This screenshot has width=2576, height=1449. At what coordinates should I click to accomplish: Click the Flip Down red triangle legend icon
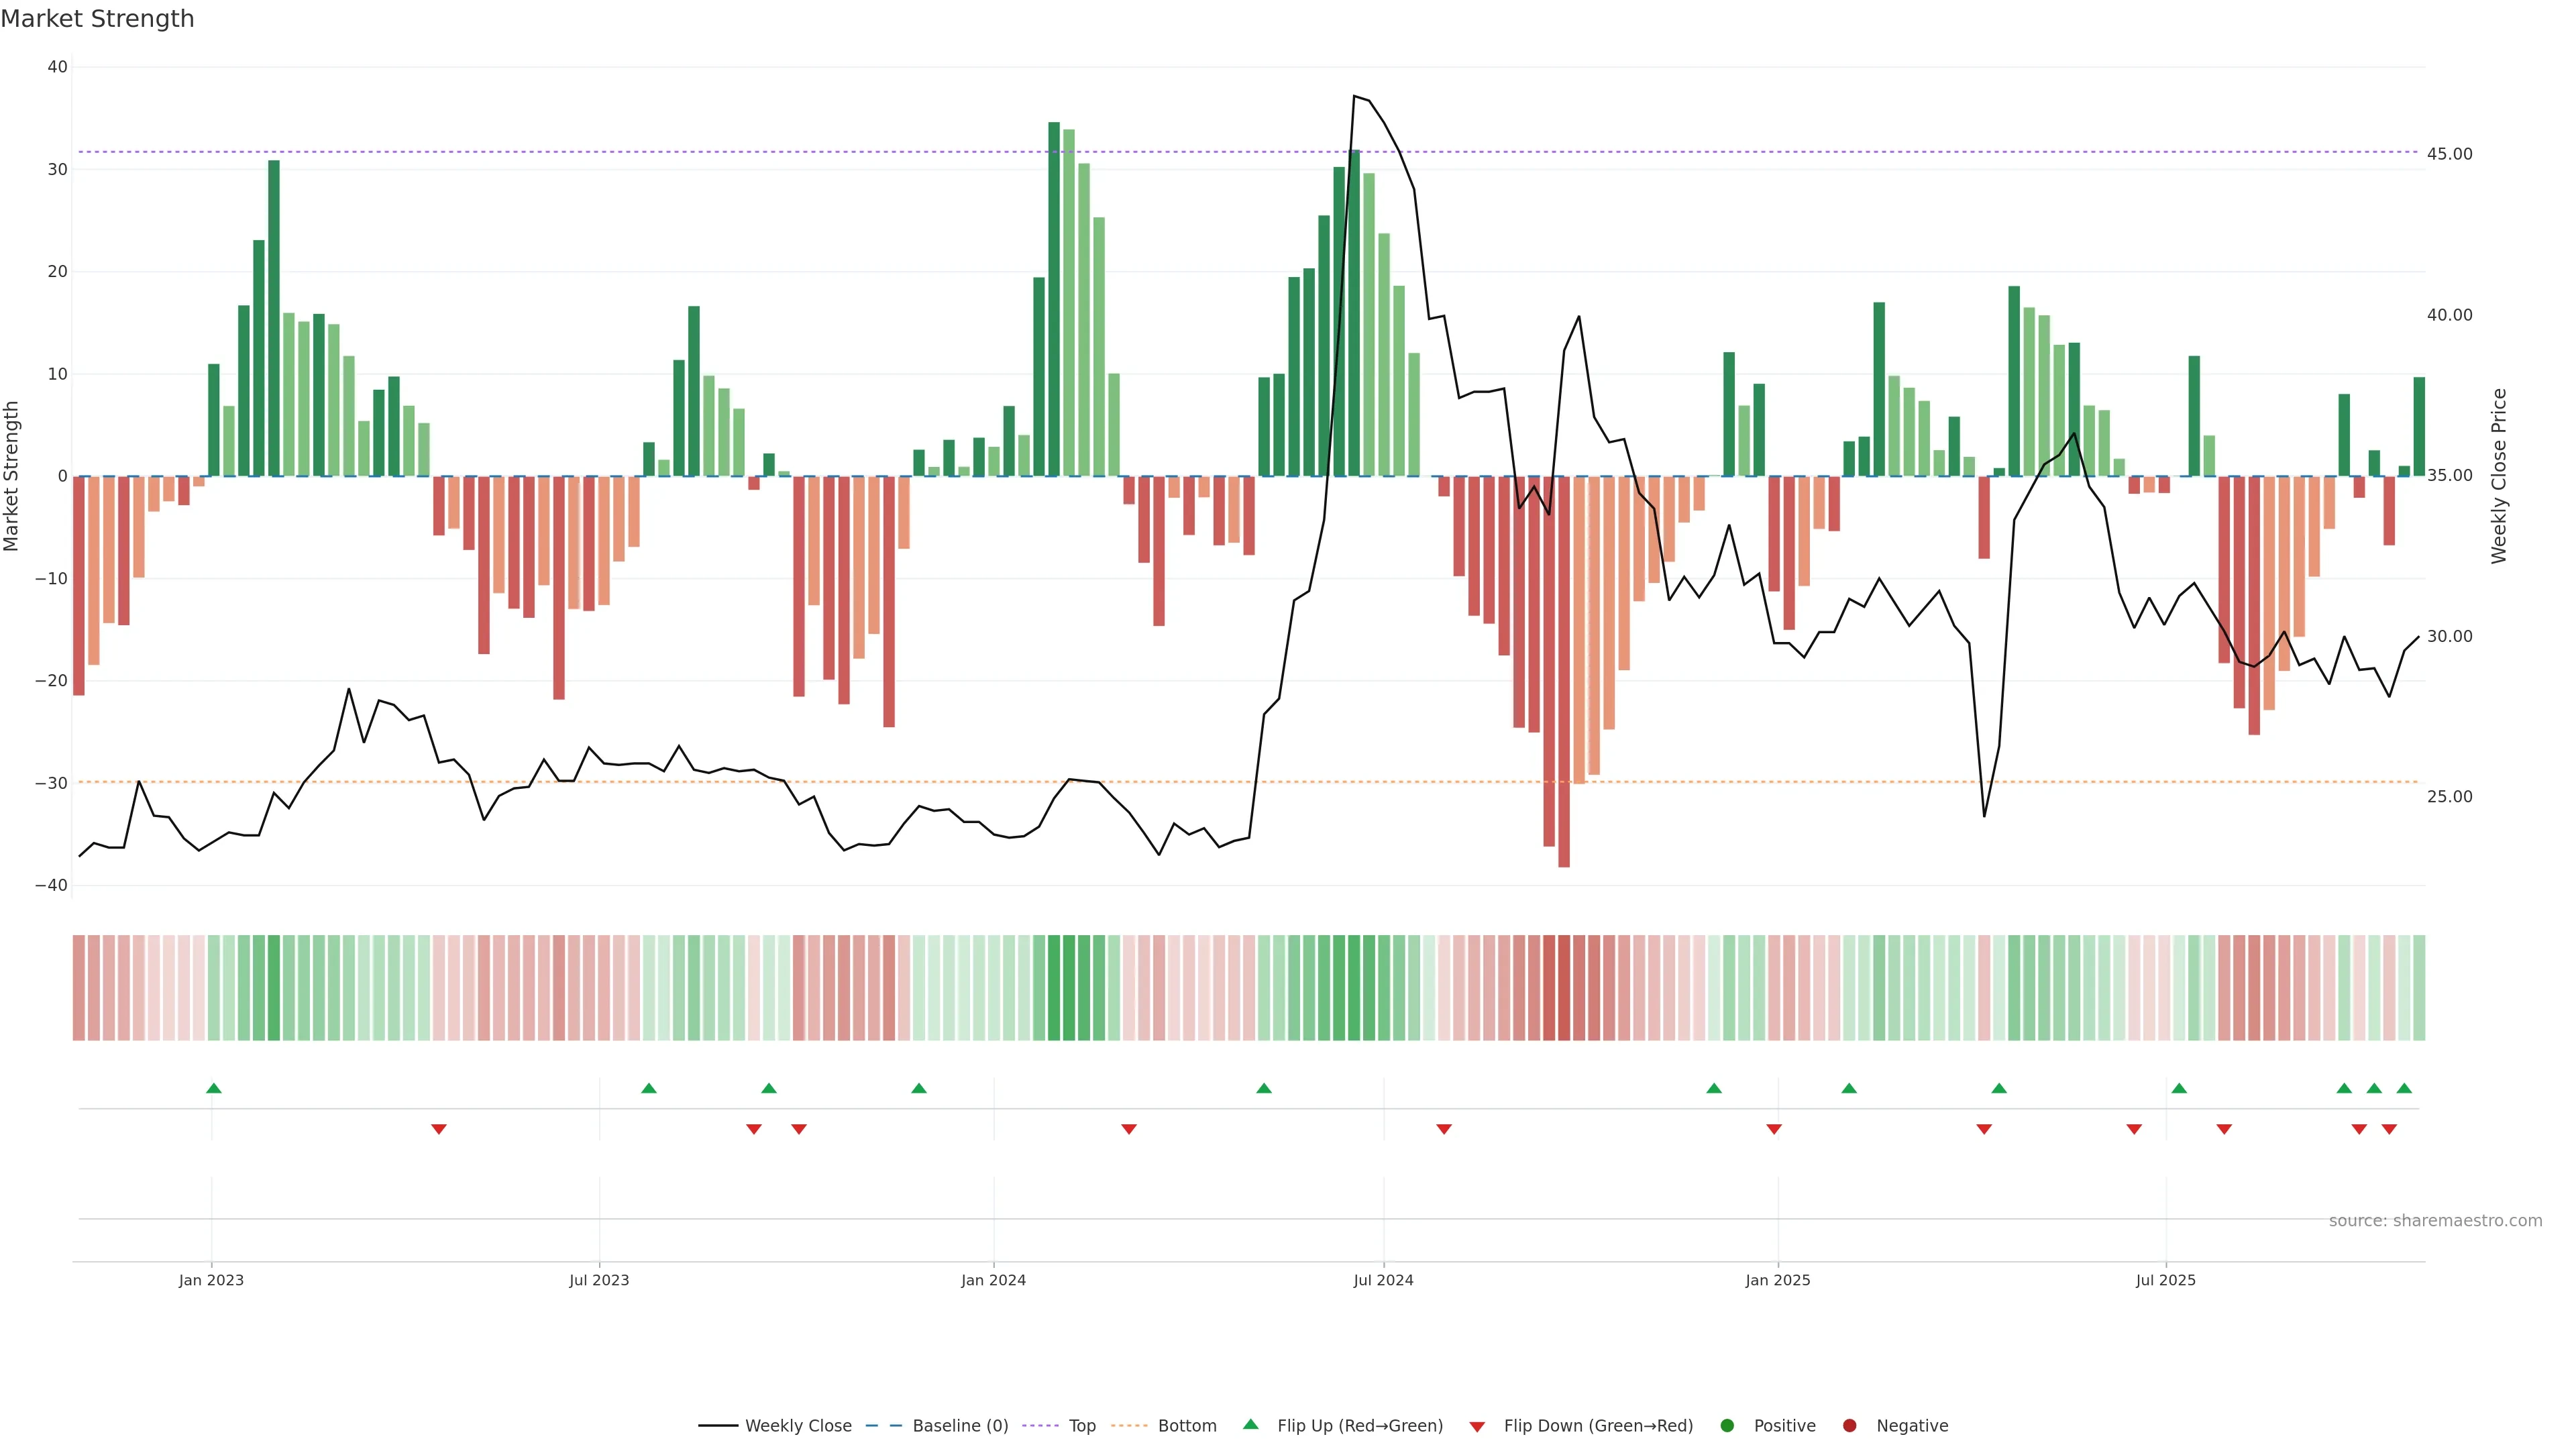coord(1477,1426)
